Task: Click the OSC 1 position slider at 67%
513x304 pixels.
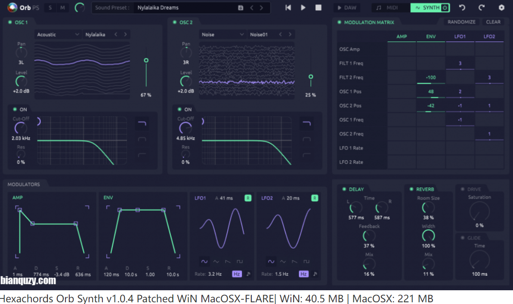Action: (x=146, y=61)
